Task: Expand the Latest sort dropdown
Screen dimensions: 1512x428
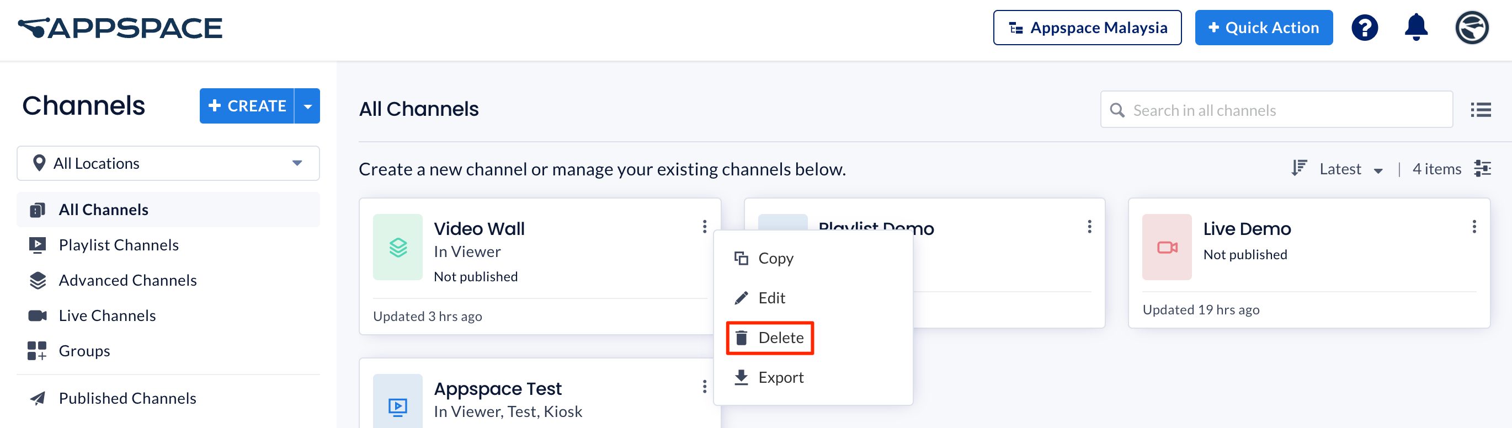Action: pyautogui.click(x=1350, y=169)
